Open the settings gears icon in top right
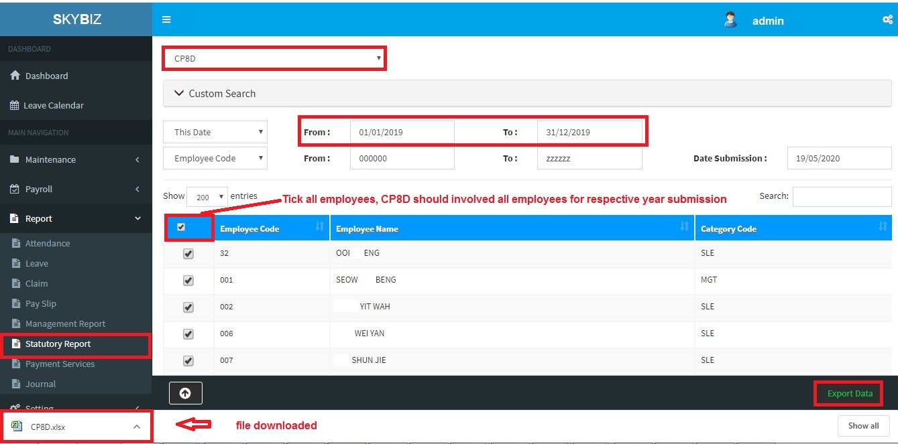This screenshot has width=898, height=444. (x=887, y=20)
